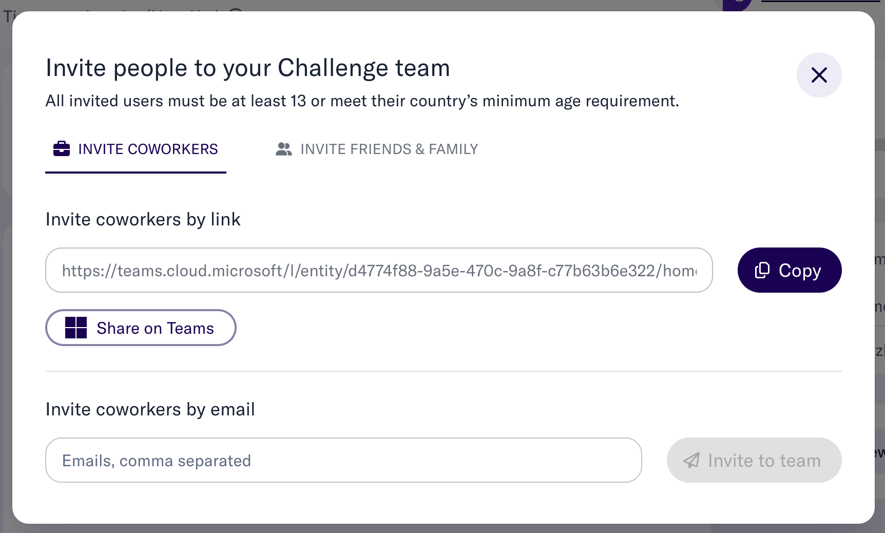This screenshot has height=533, width=885.
Task: Click the minimum age requirement notice text
Action: pyautogui.click(x=362, y=101)
